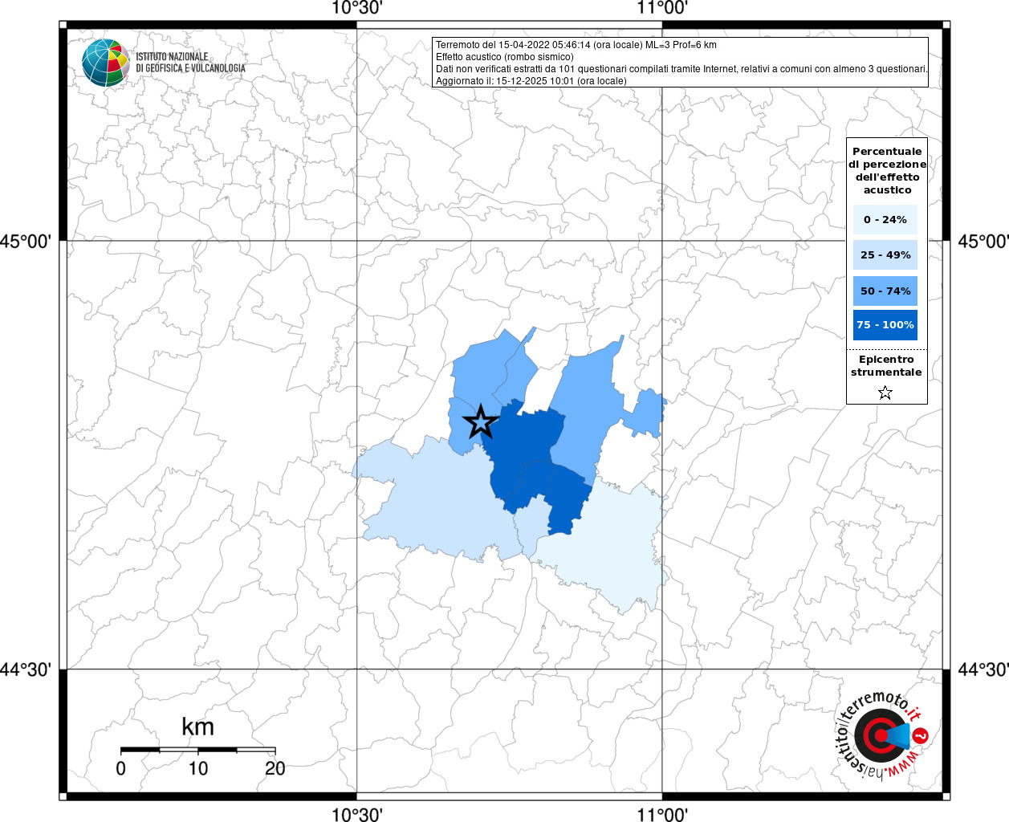Viewport: 1009px width, 822px height.
Task: Click the 'Terremoto del 15-04-2022' header line
Action: click(576, 45)
